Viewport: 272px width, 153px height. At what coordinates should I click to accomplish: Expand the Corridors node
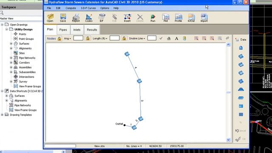click(11, 62)
